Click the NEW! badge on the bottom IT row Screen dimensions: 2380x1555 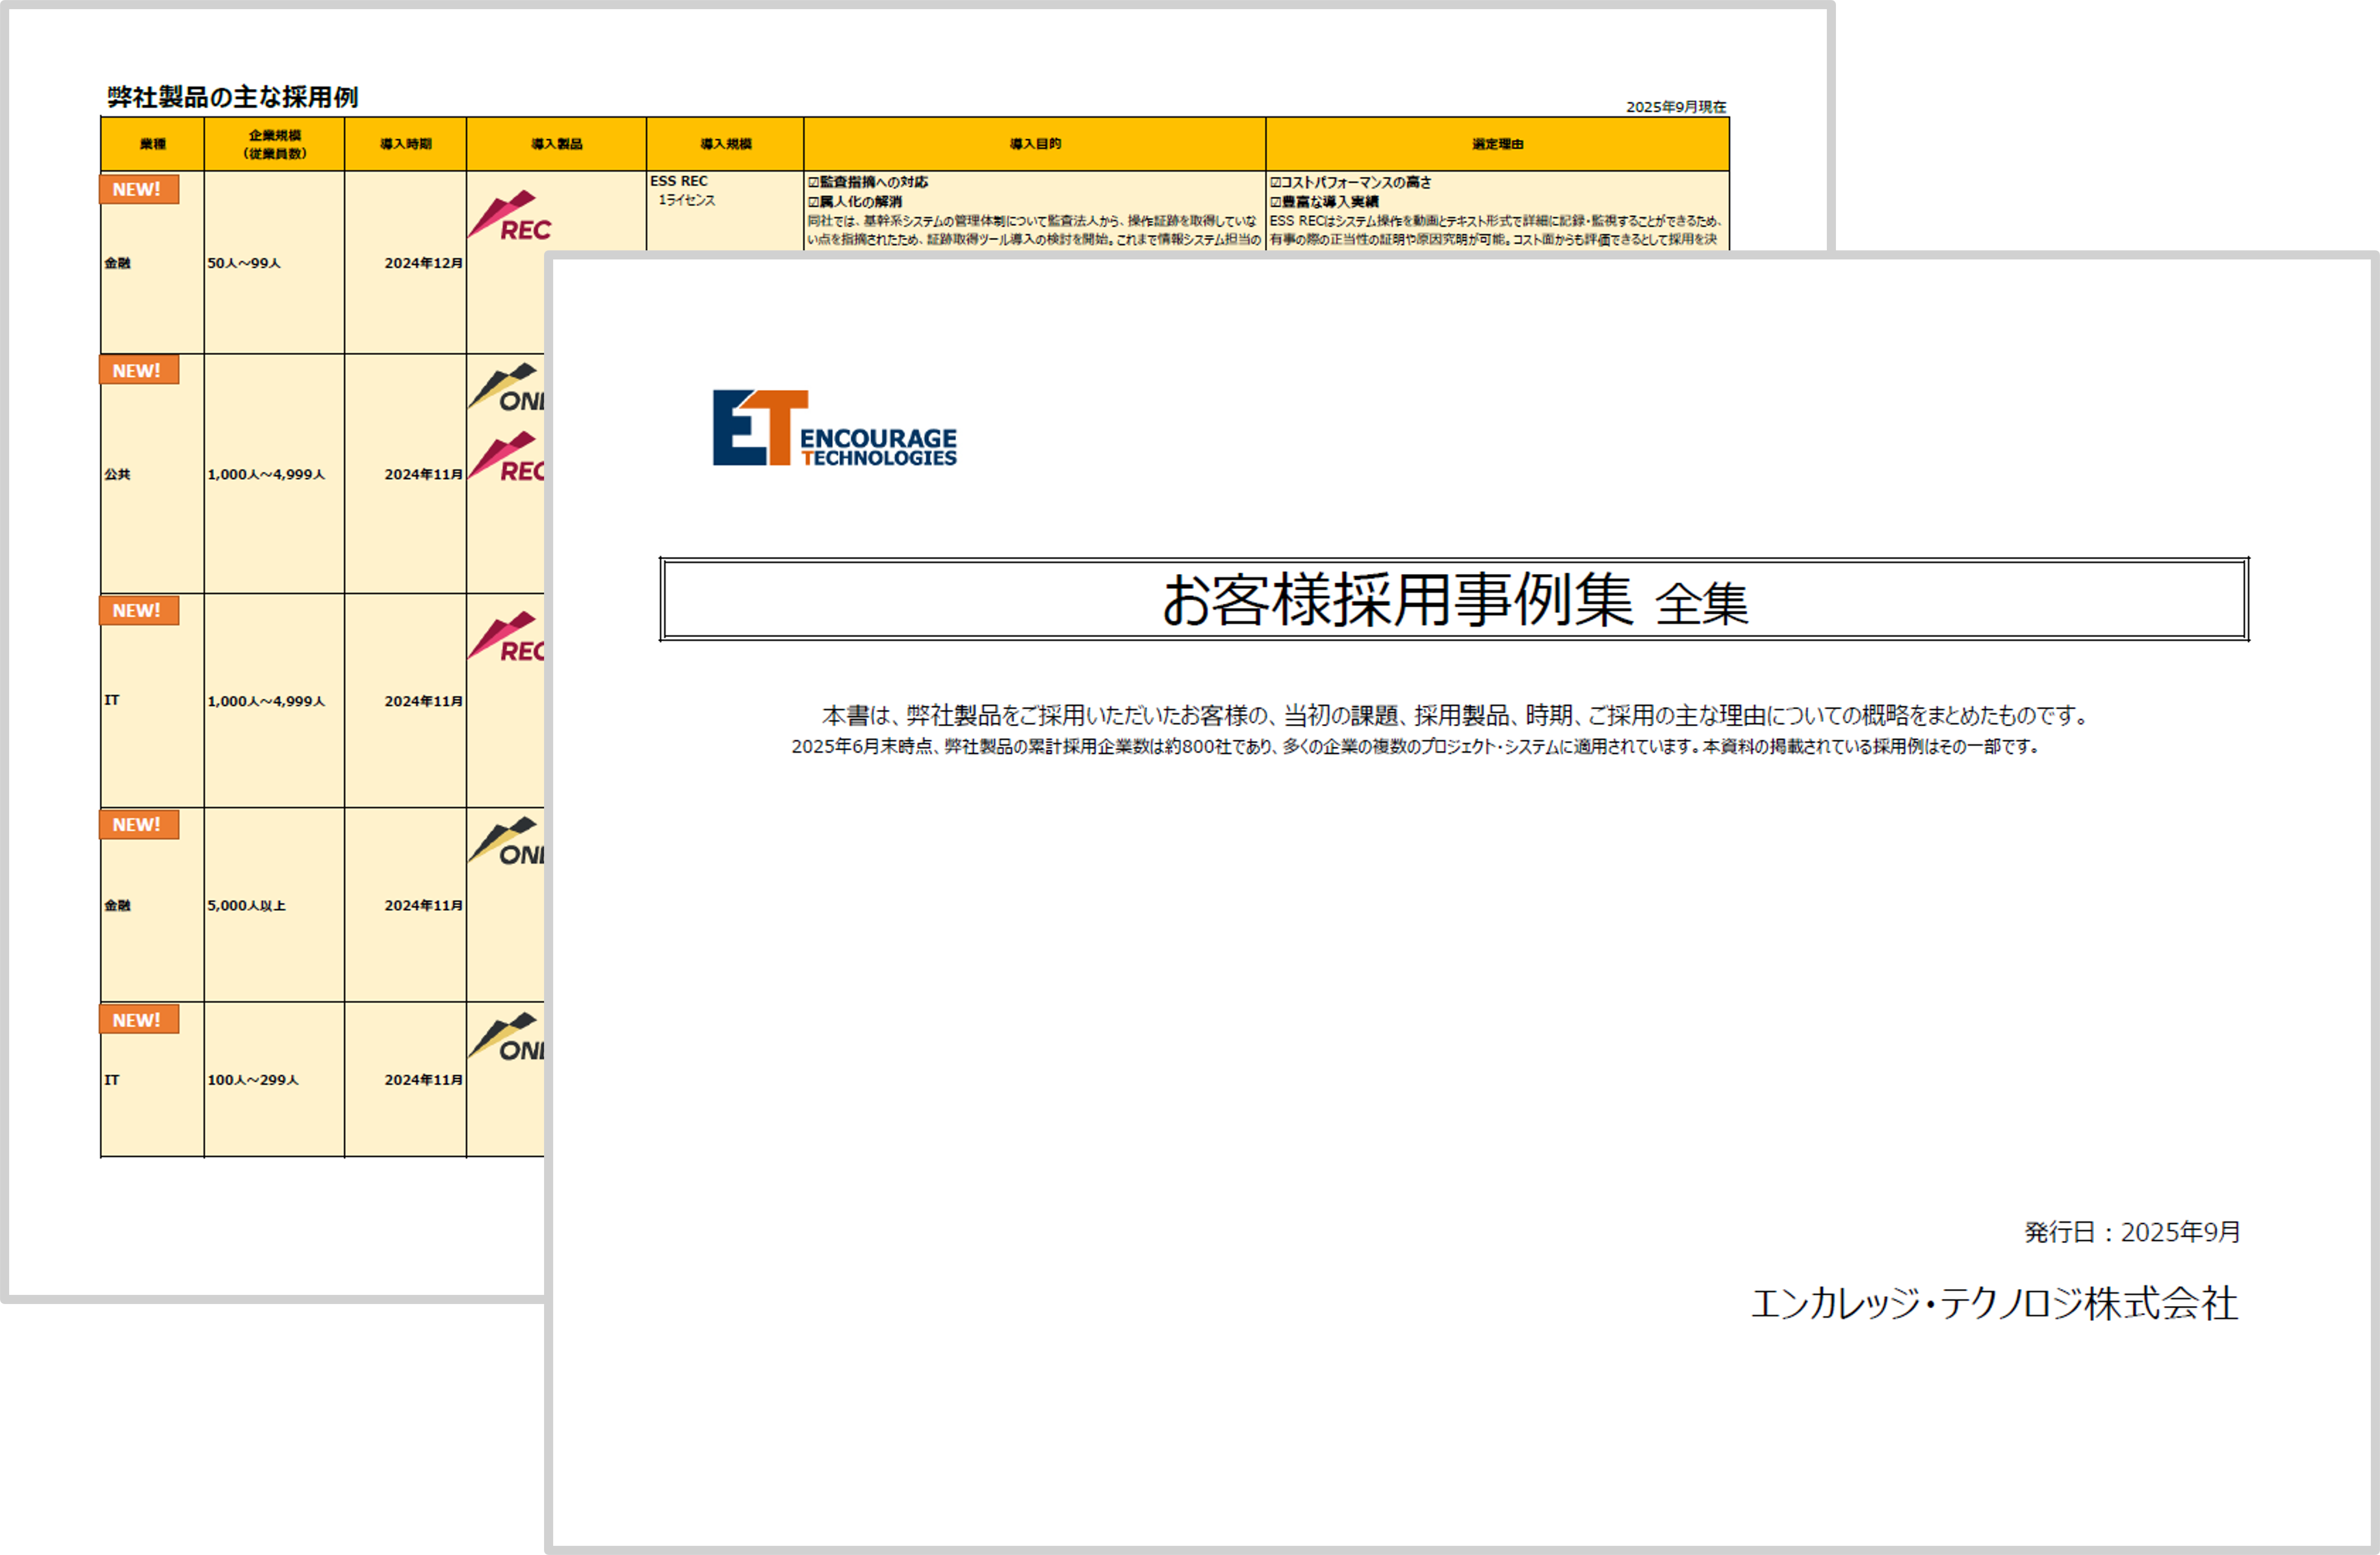[x=137, y=1020]
